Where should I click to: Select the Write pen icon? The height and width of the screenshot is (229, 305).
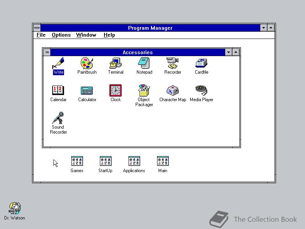tap(58, 63)
